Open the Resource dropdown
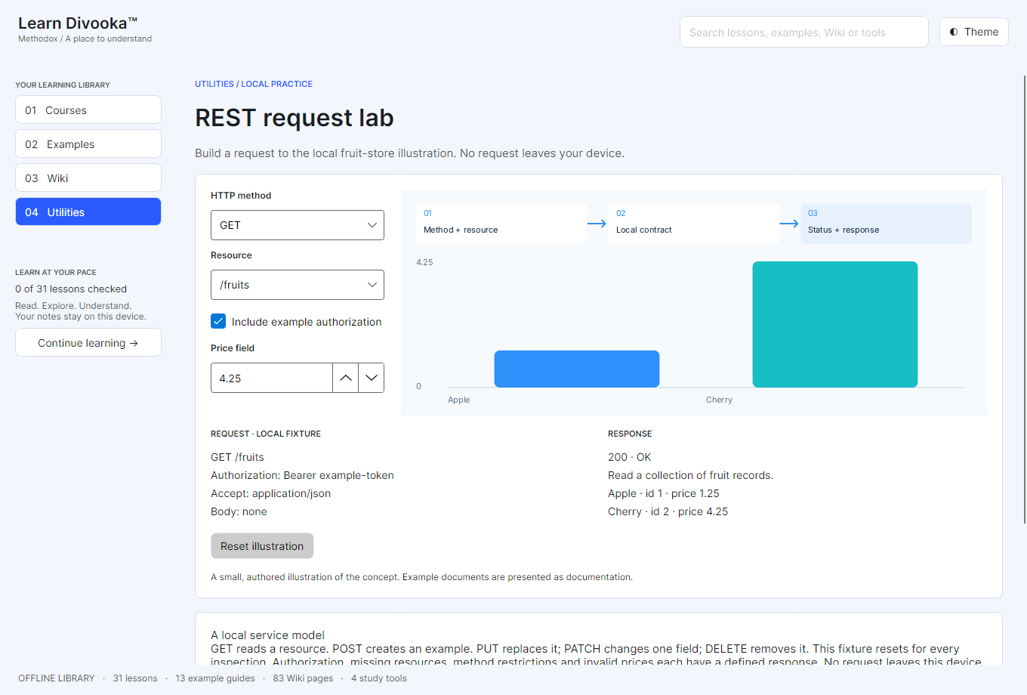 (298, 285)
